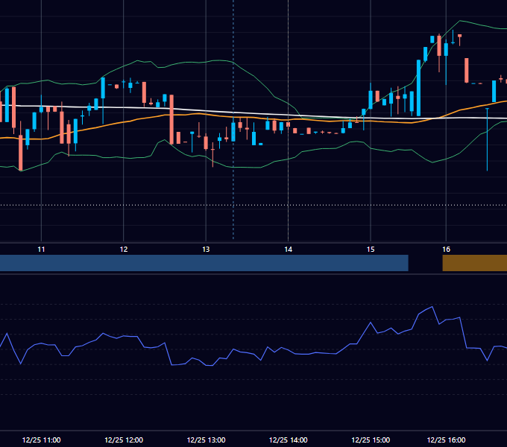Select hour label 15 under the chart
Image resolution: width=507 pixels, height=447 pixels.
click(x=371, y=250)
